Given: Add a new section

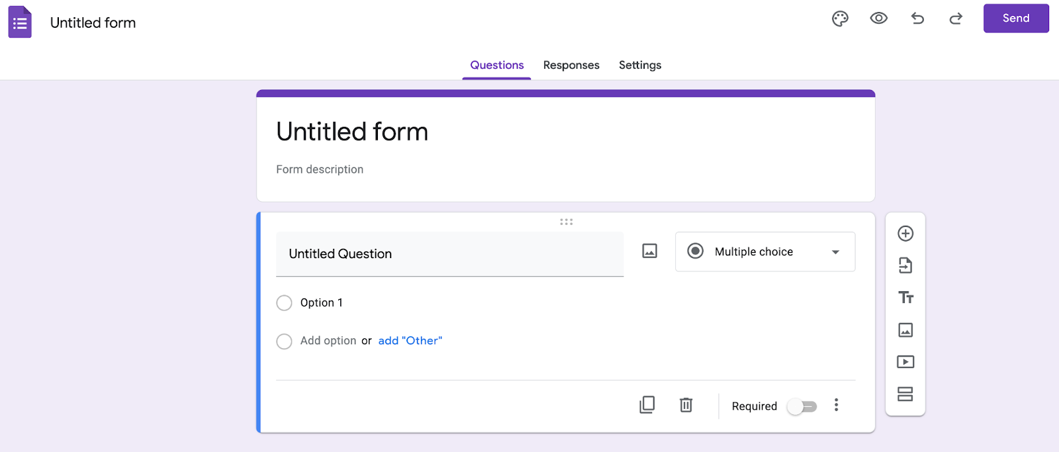Looking at the screenshot, I should [x=905, y=394].
